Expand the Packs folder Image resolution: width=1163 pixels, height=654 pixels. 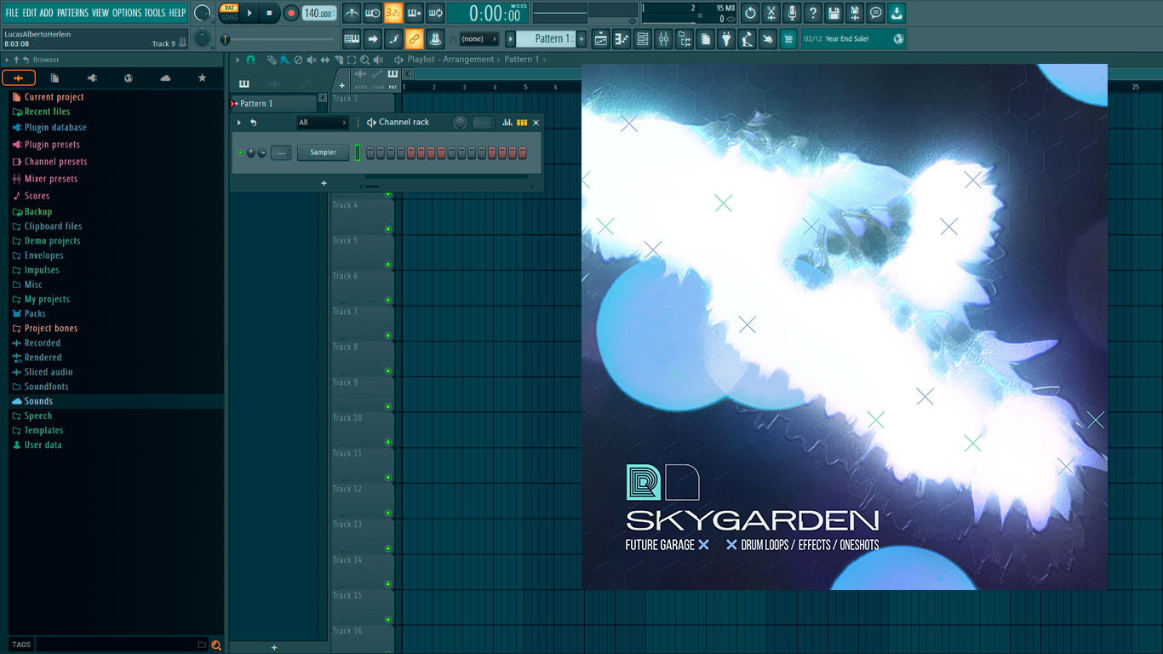point(35,313)
